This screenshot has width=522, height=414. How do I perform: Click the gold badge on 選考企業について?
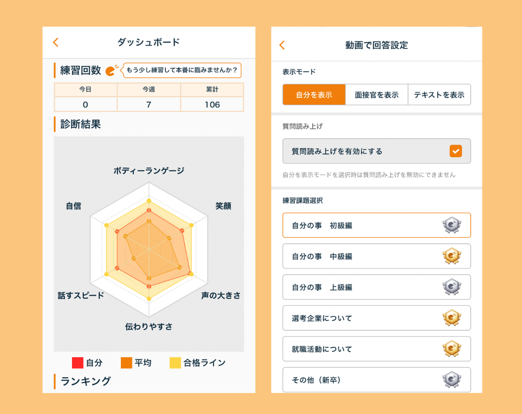click(451, 318)
